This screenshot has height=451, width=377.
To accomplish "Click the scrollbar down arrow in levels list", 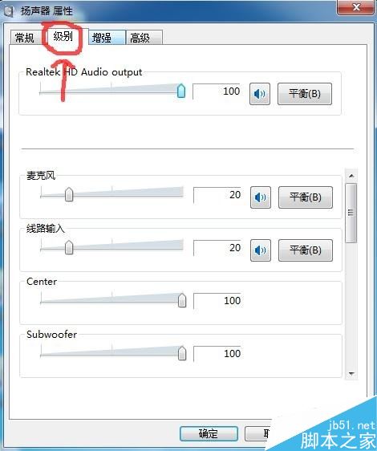I will (x=351, y=374).
